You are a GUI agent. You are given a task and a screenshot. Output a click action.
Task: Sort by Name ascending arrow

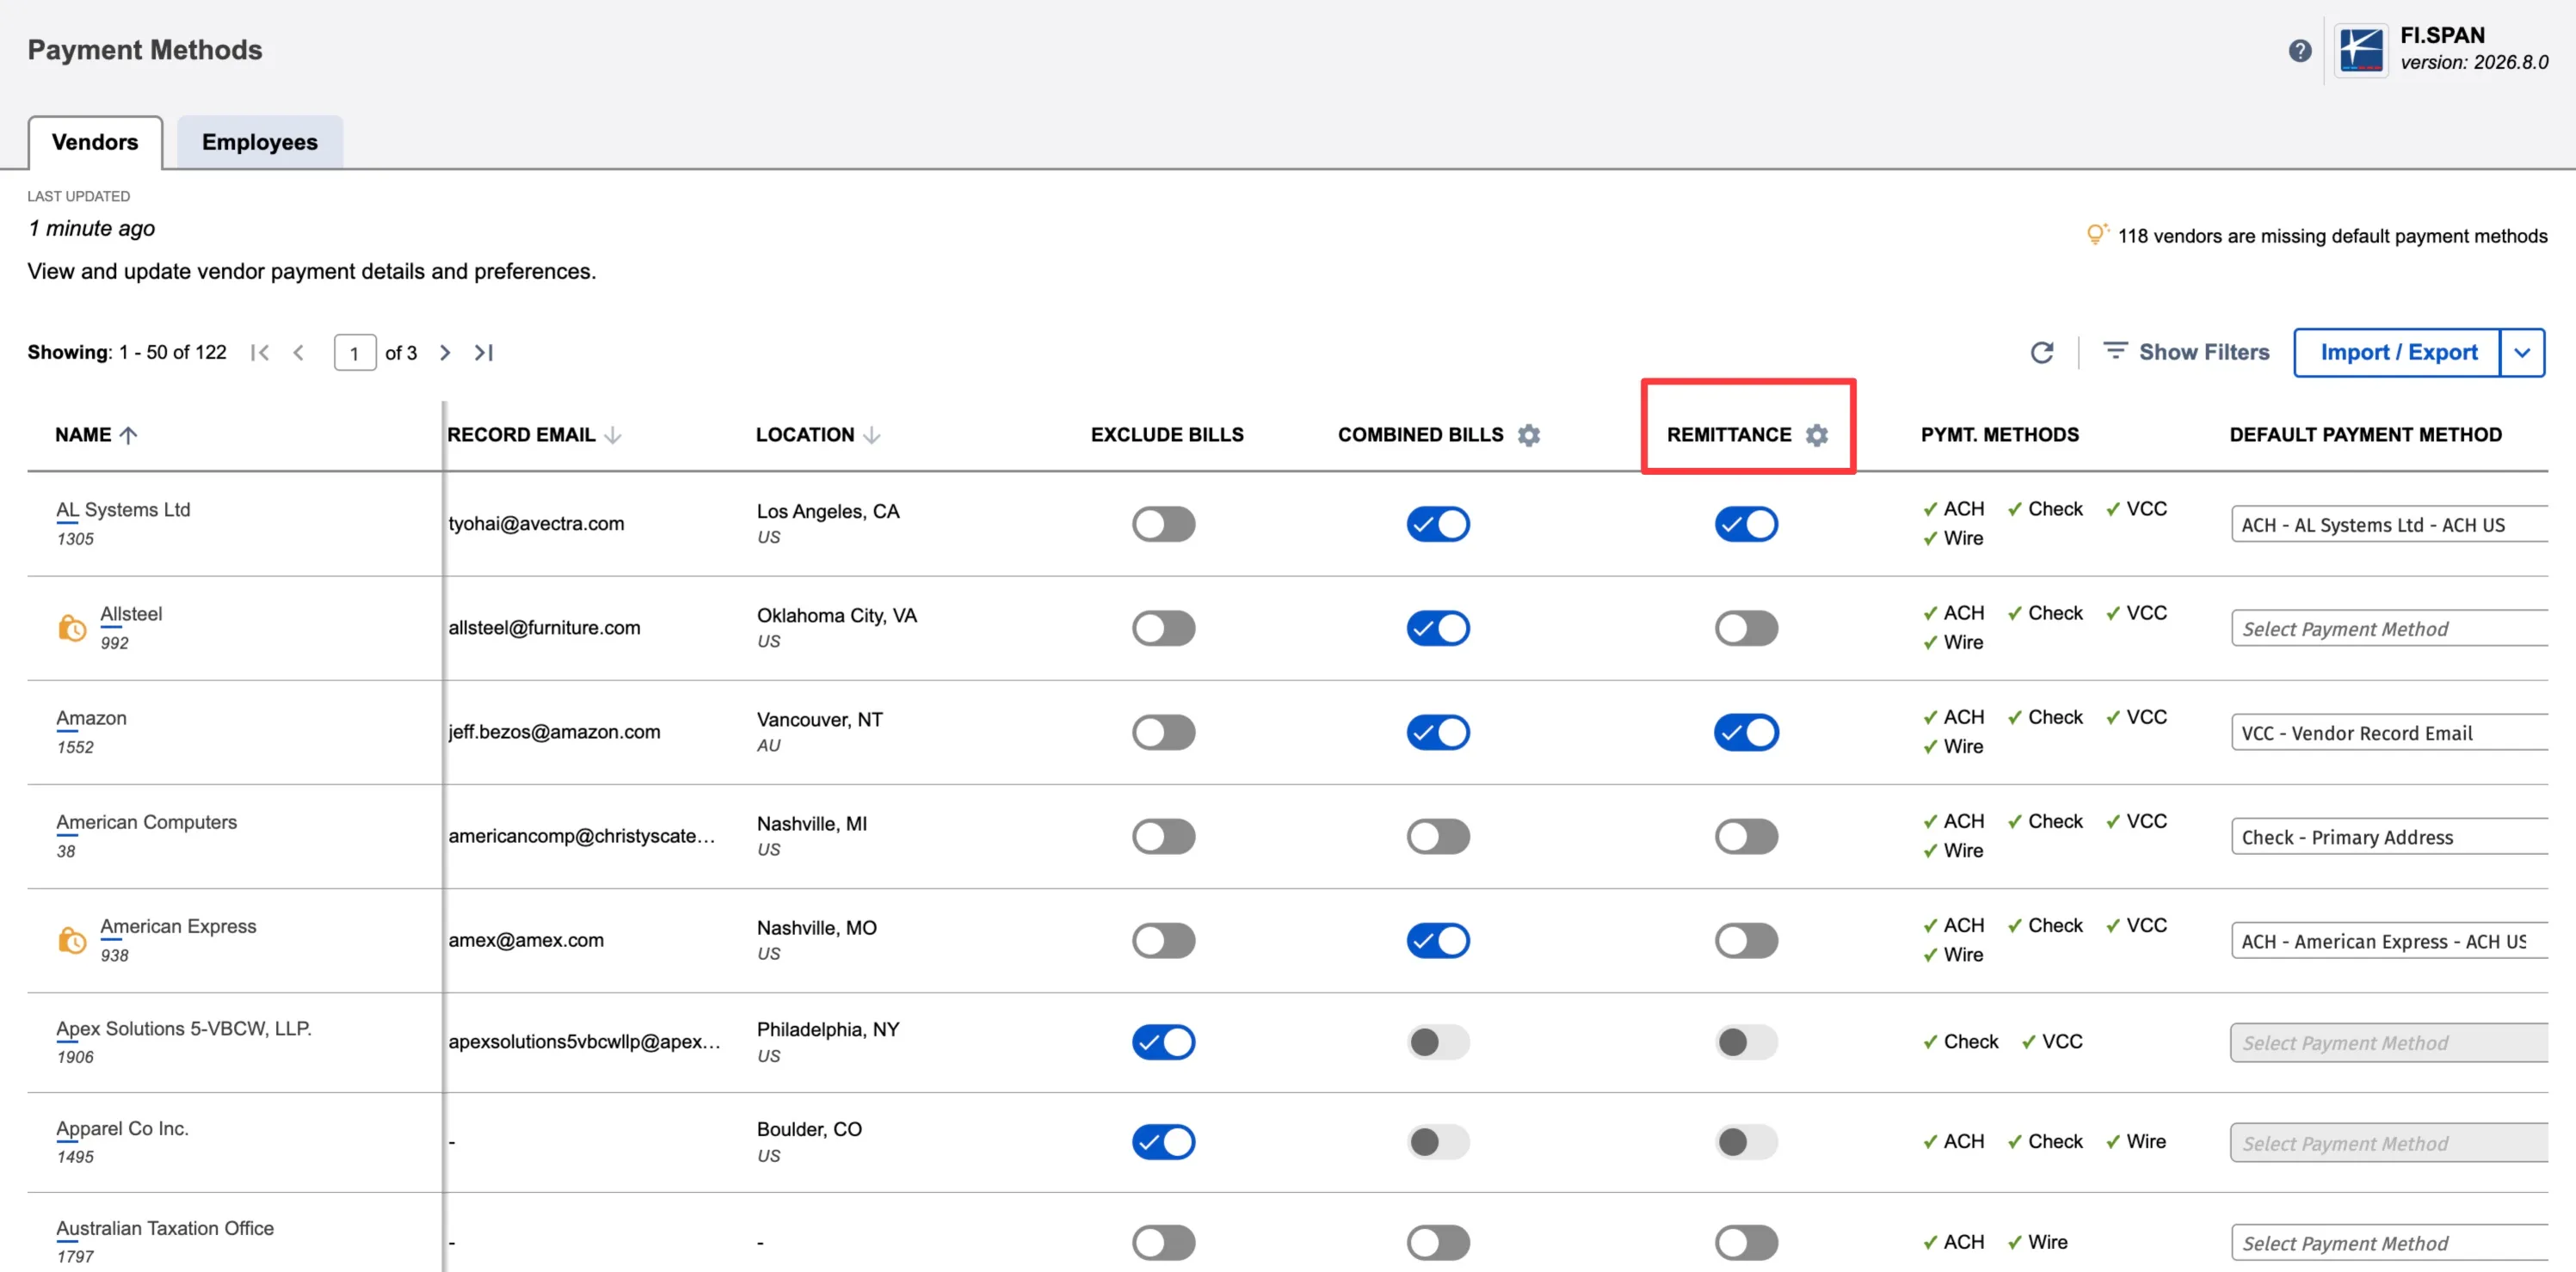pos(128,434)
